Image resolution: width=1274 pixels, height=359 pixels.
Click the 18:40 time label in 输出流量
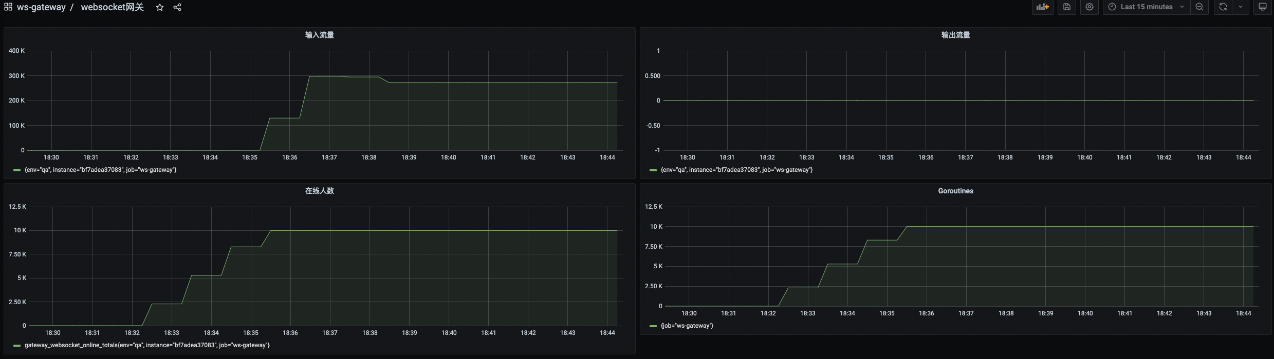[1085, 157]
